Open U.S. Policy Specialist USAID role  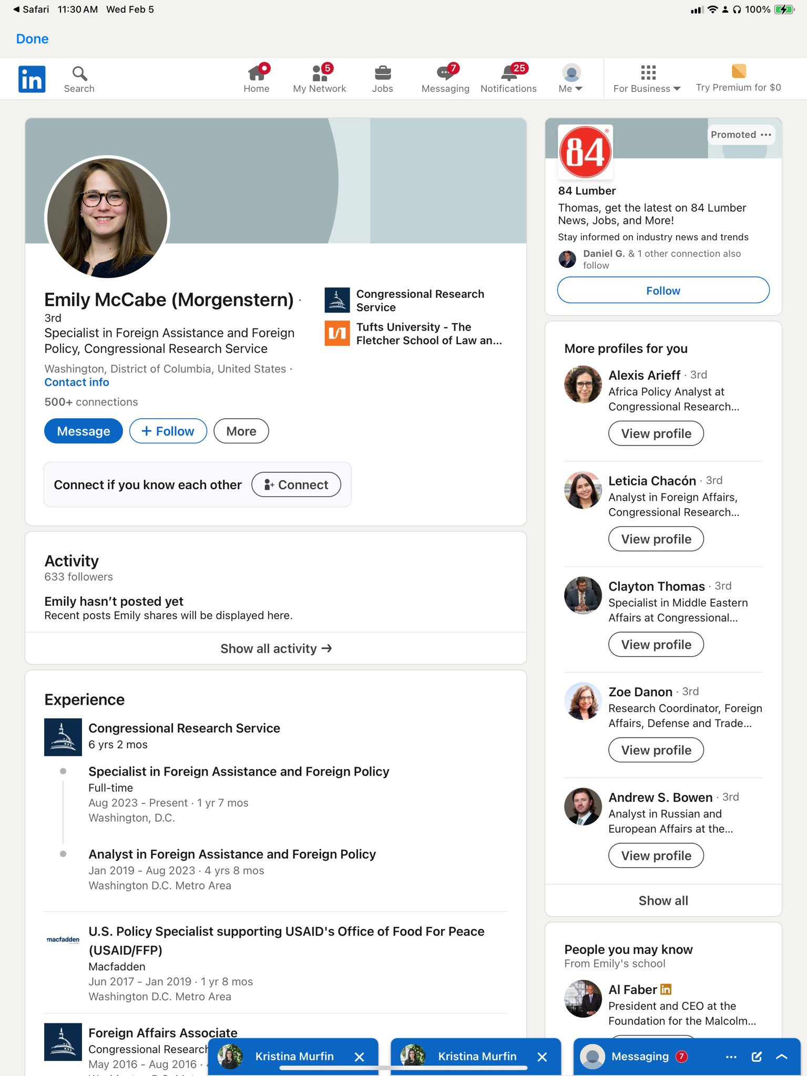pos(287,941)
